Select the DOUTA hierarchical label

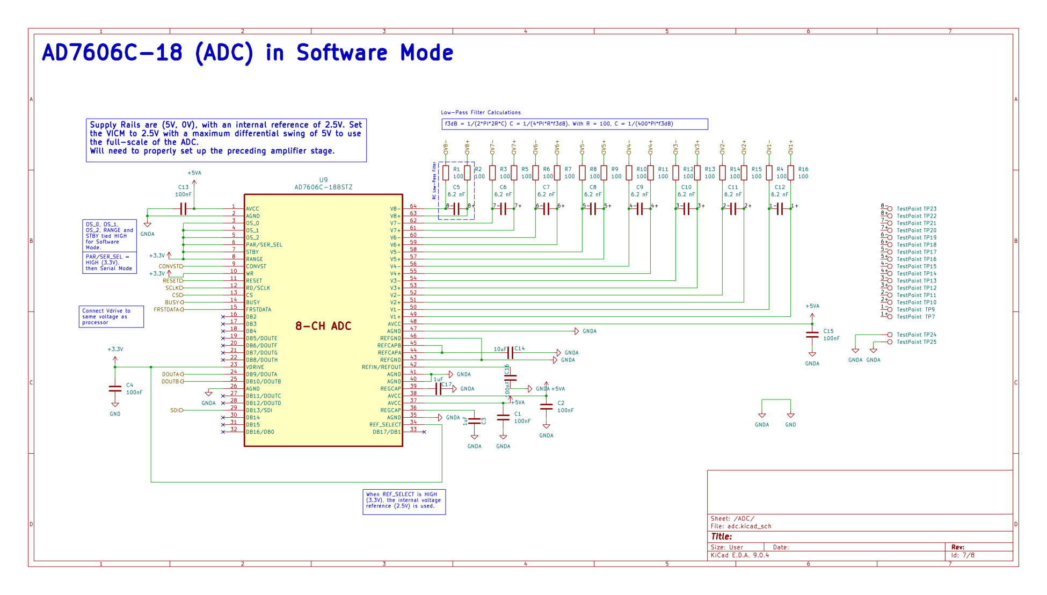tap(172, 374)
